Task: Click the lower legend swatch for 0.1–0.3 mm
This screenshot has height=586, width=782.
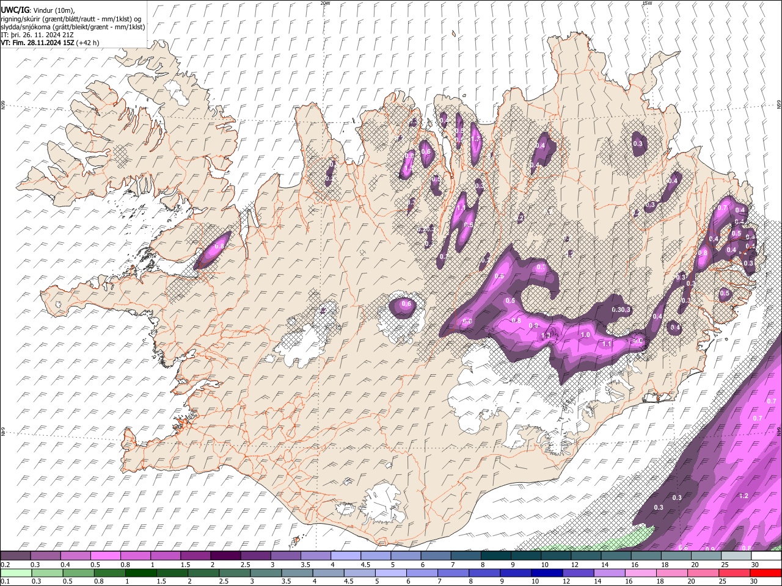Action: tap(16, 573)
